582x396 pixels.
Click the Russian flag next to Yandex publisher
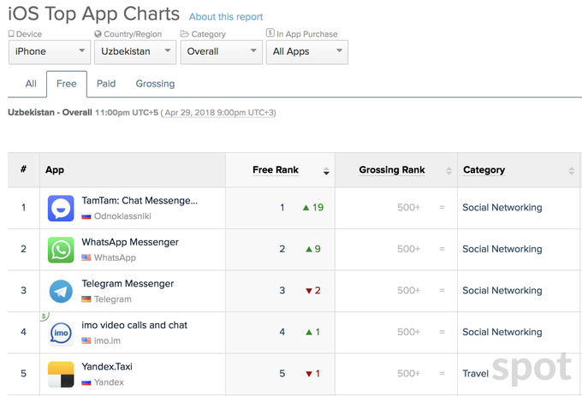point(86,382)
